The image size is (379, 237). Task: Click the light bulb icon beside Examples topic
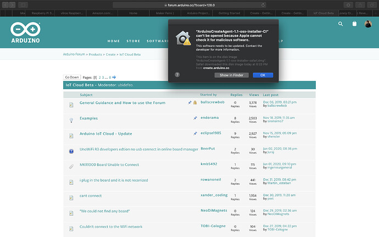71,120
